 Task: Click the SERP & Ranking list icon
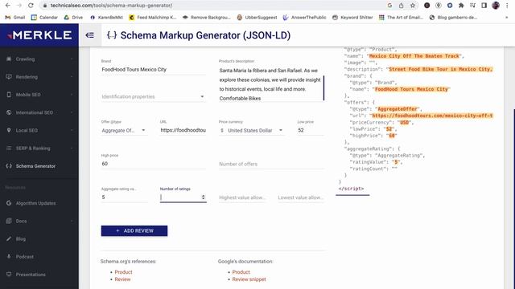pos(9,148)
